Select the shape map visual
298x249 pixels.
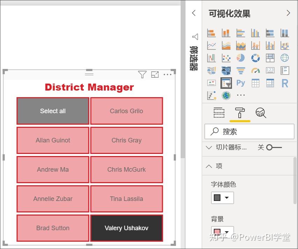click(226, 70)
